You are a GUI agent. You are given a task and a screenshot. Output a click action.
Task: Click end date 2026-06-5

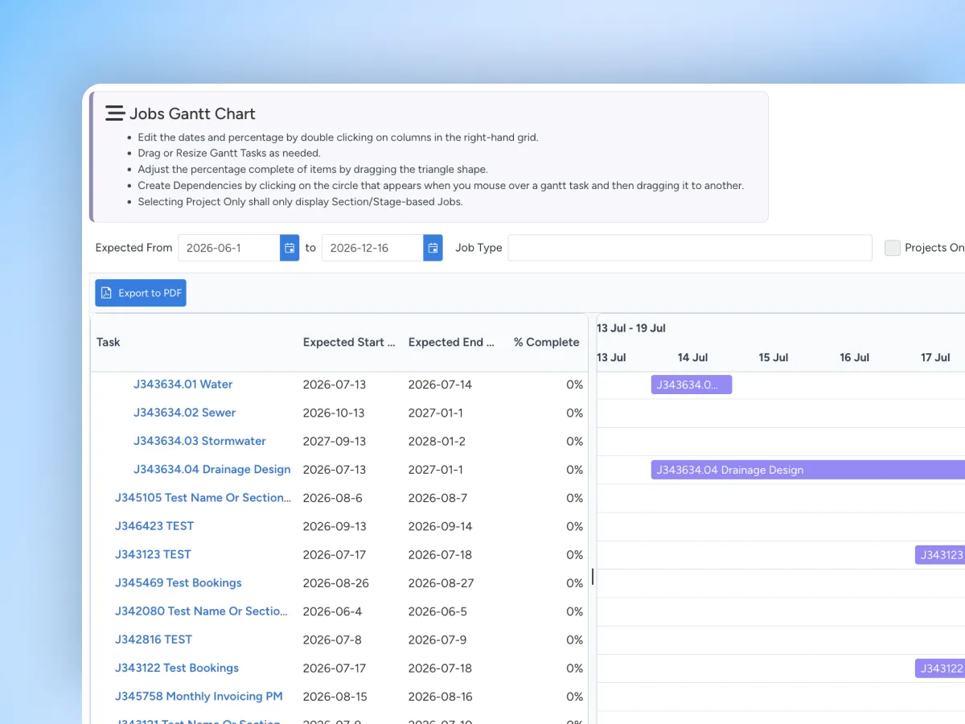point(437,611)
